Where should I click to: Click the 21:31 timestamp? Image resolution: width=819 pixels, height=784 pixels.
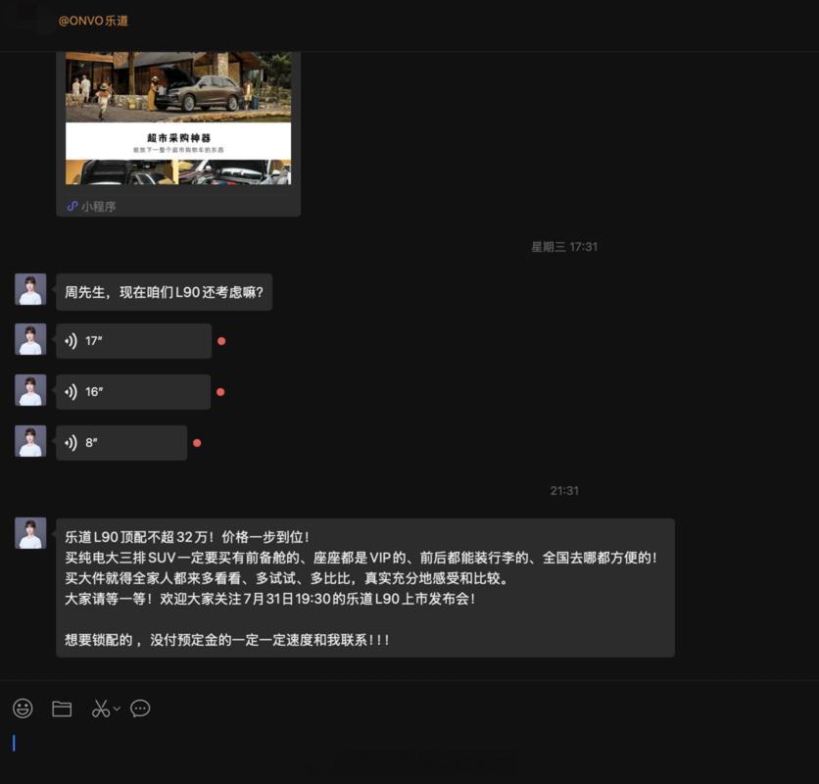564,491
